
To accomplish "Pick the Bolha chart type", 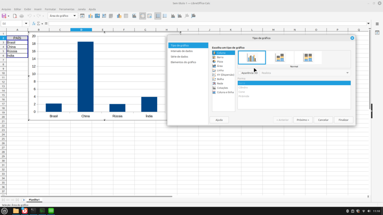I will click(x=220, y=79).
